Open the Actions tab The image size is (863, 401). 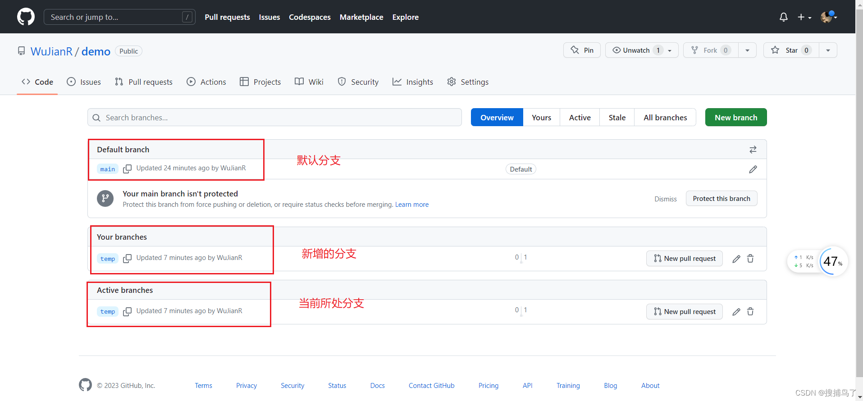tap(206, 82)
